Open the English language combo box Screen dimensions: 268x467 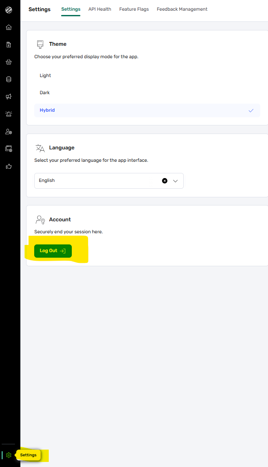pyautogui.click(x=109, y=181)
